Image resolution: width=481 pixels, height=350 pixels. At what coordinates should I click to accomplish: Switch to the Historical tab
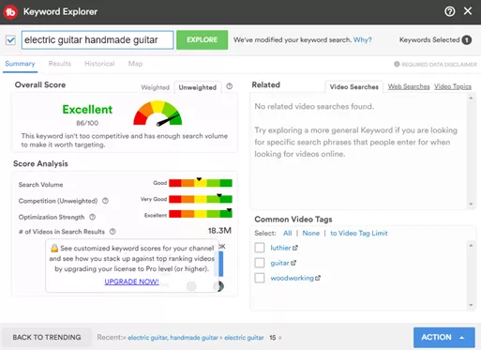99,64
